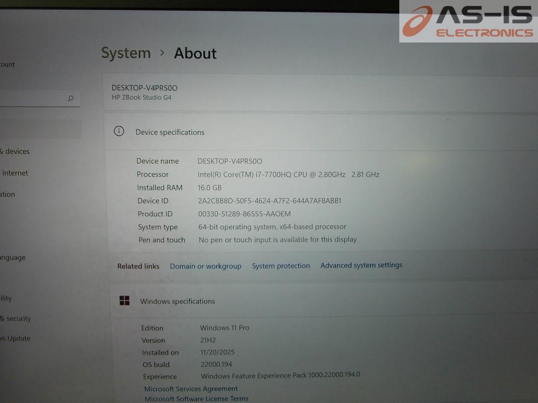This screenshot has height=403, width=538.
Task: Click the magnifier icon in the search box
Action: tap(70, 99)
